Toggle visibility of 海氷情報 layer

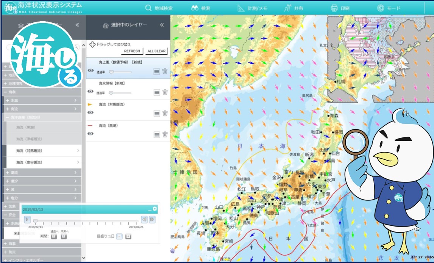click(x=91, y=91)
